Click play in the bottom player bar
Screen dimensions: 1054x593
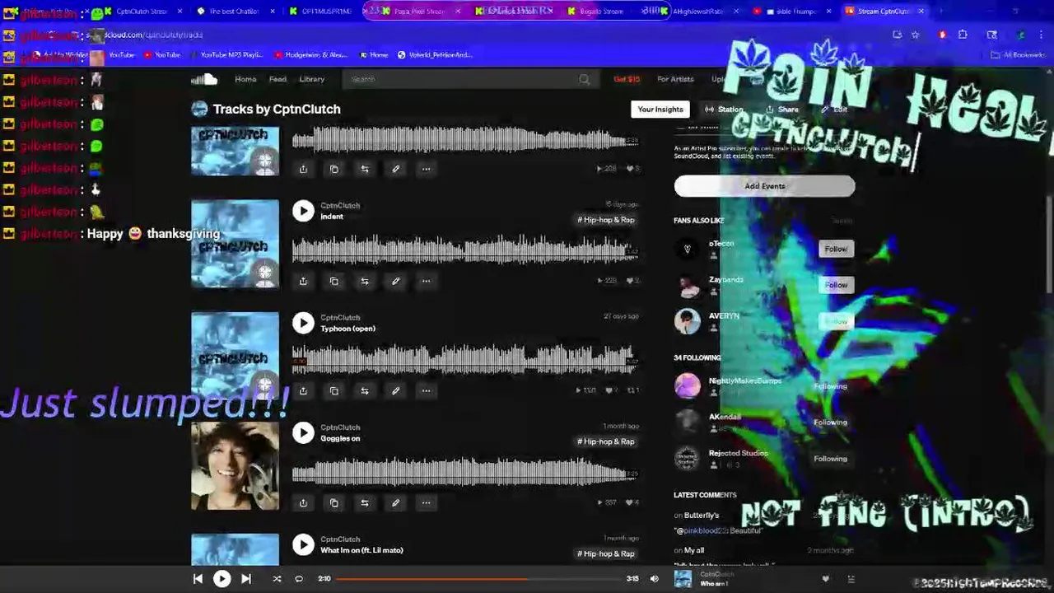pos(222,579)
